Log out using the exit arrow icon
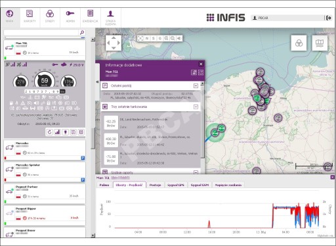This screenshot has width=336, height=246. pyautogui.click(x=328, y=18)
